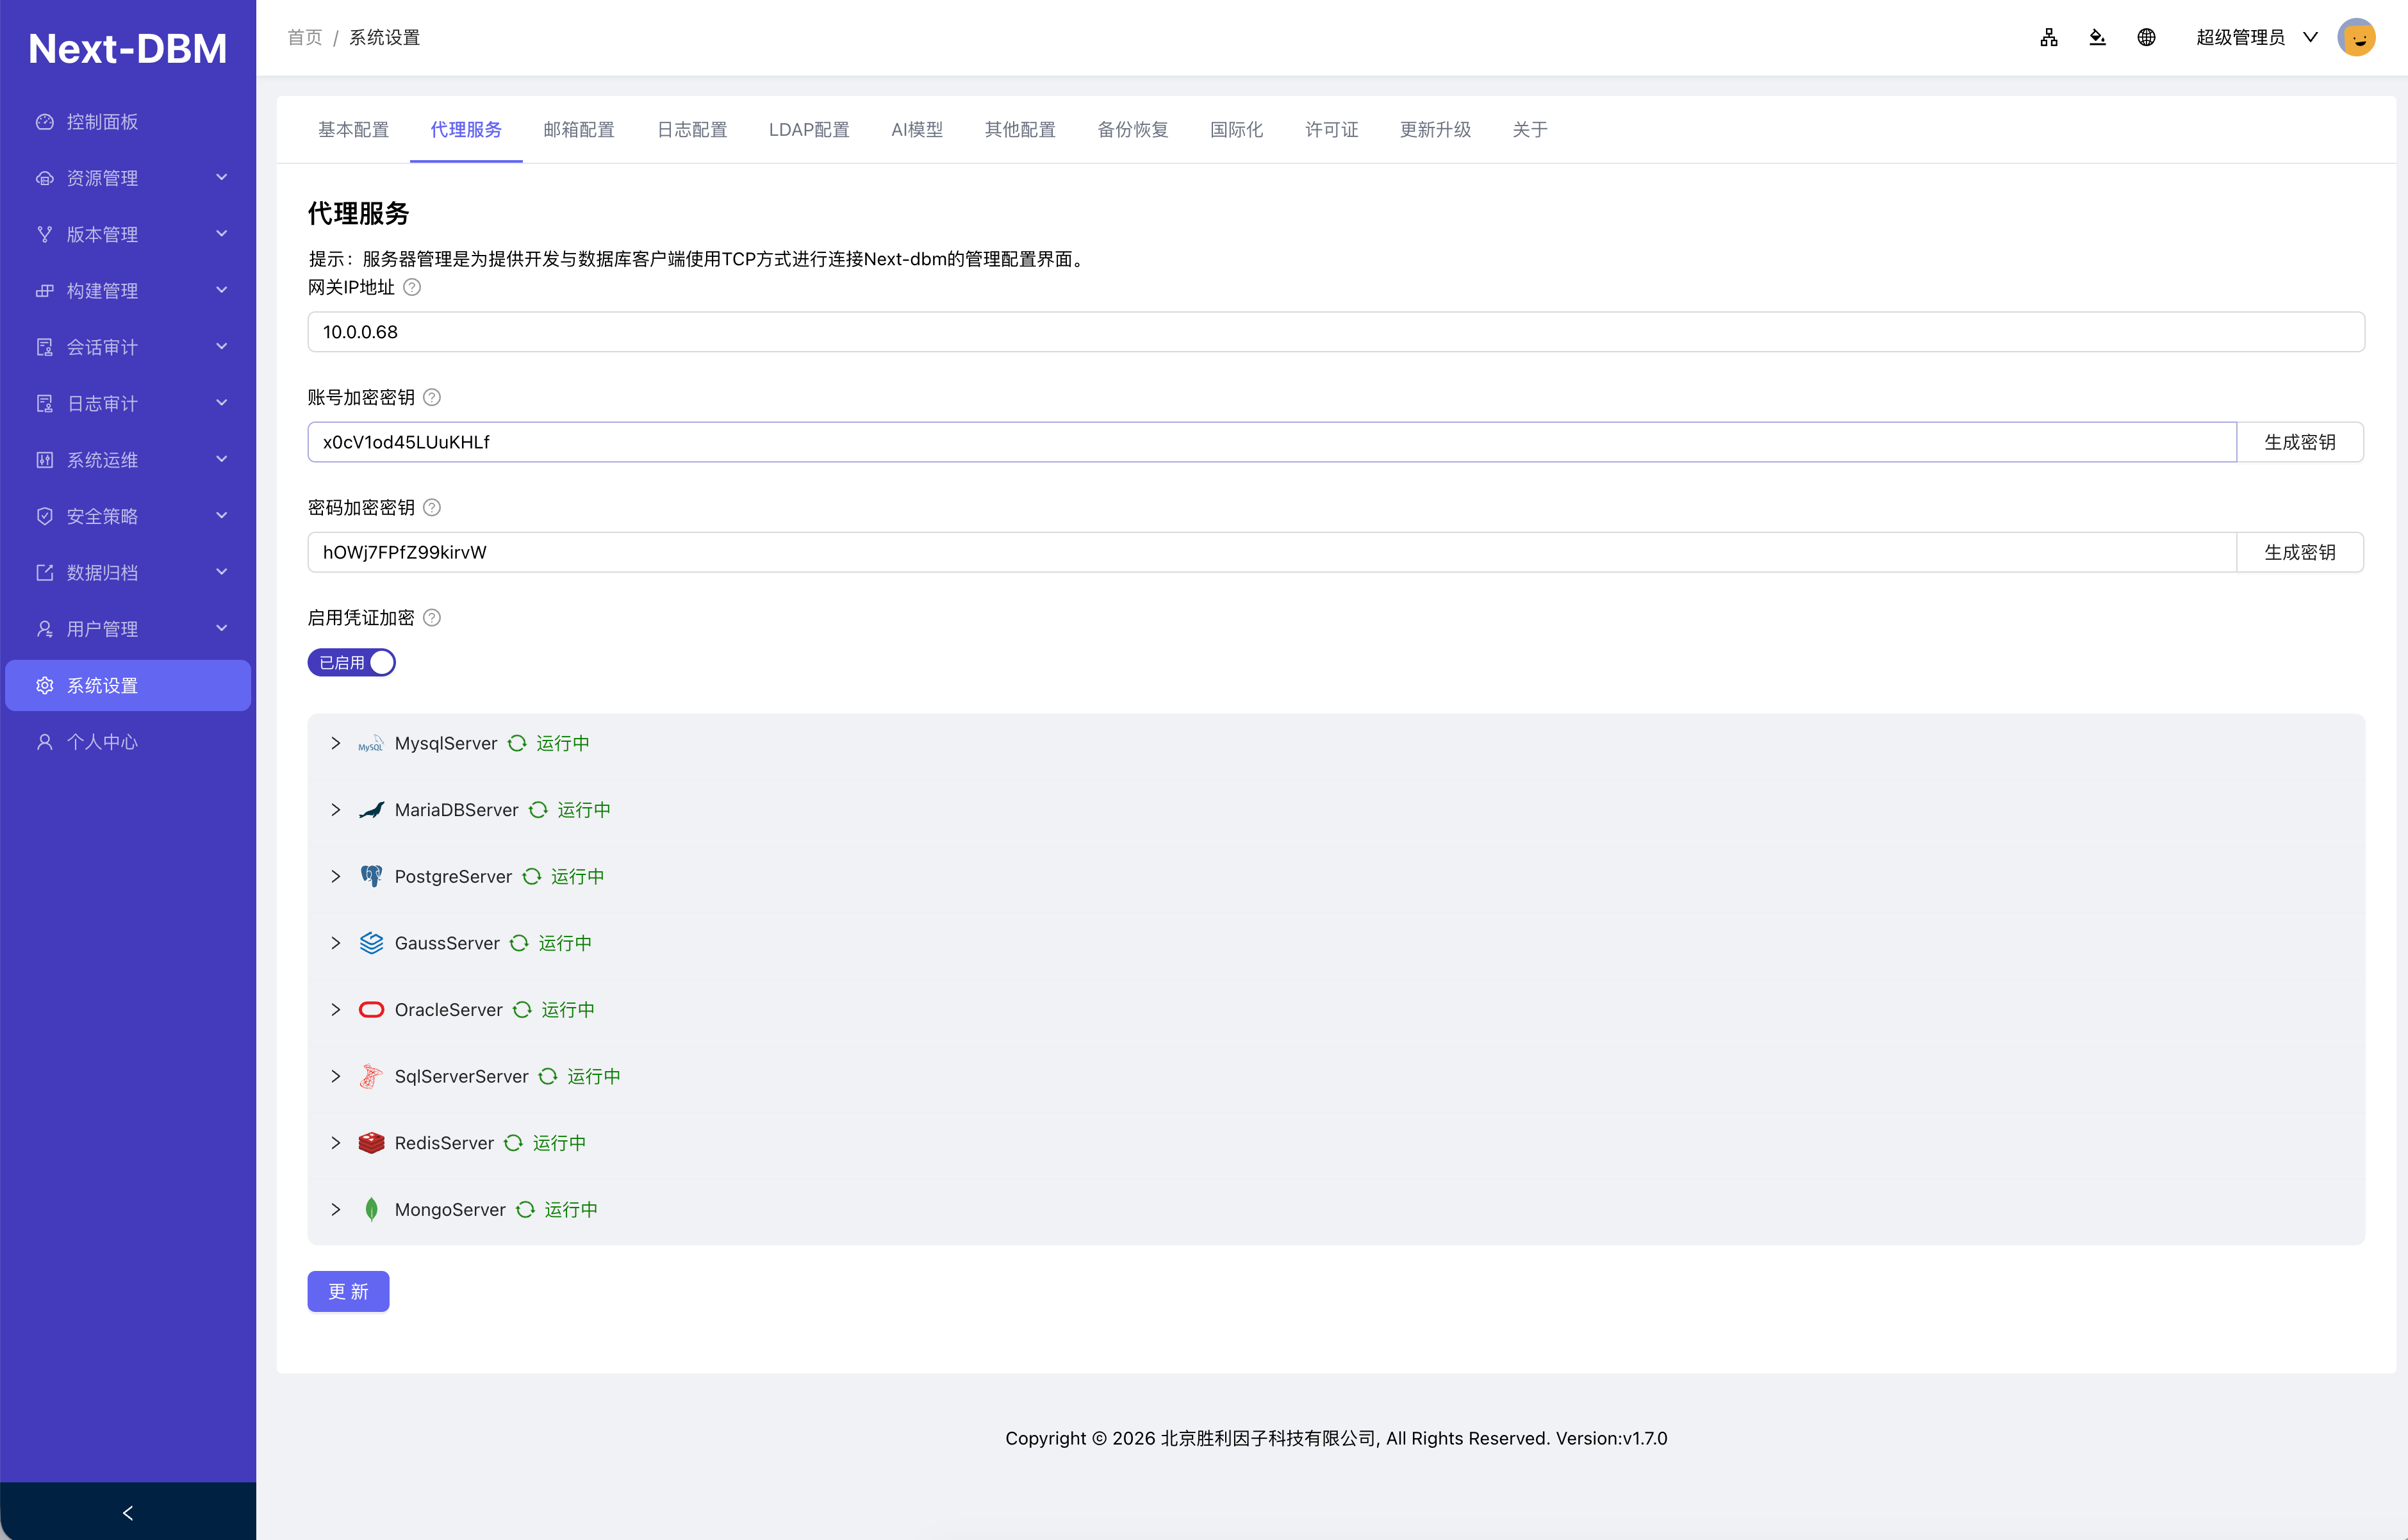Click the Next-DBM logo
Image resolution: width=2408 pixels, height=1540 pixels.
128,48
